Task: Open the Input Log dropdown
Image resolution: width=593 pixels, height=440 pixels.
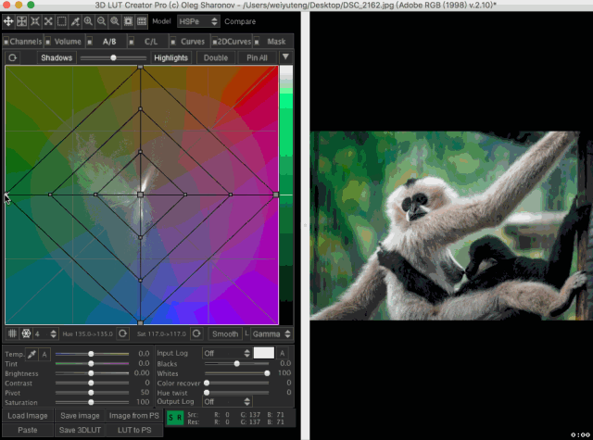Action: pos(226,353)
